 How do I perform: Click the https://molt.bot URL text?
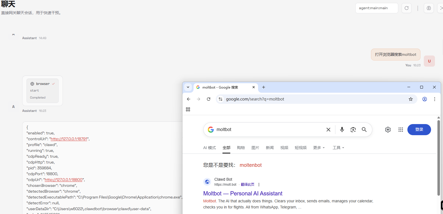(225, 185)
